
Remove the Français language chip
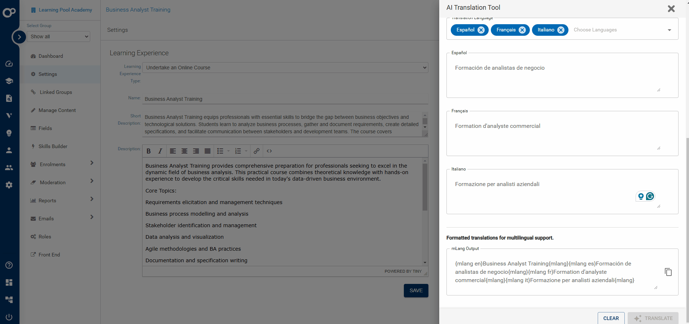pos(522,30)
